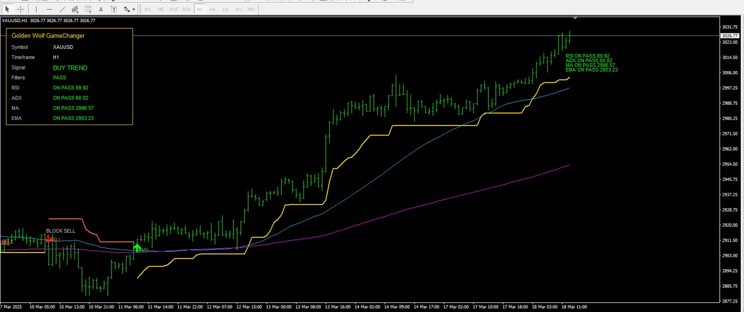Click the green chart label RSI ON PASS 69.92
The height and width of the screenshot is (312, 744).
tap(588, 56)
